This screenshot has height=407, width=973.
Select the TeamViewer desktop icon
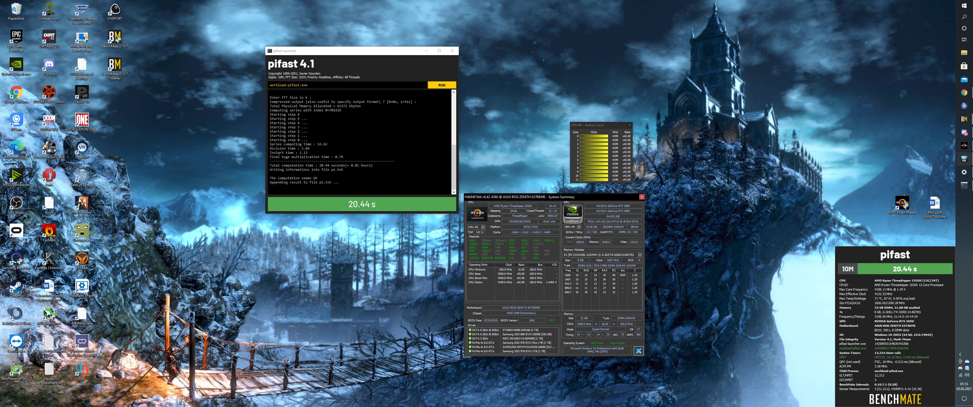pyautogui.click(x=16, y=344)
